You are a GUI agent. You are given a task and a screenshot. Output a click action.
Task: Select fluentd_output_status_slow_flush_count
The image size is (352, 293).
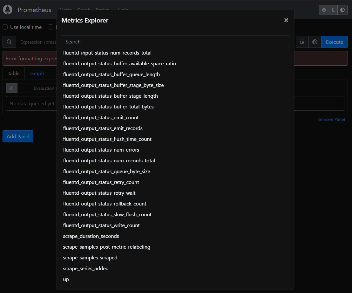pyautogui.click(x=107, y=214)
